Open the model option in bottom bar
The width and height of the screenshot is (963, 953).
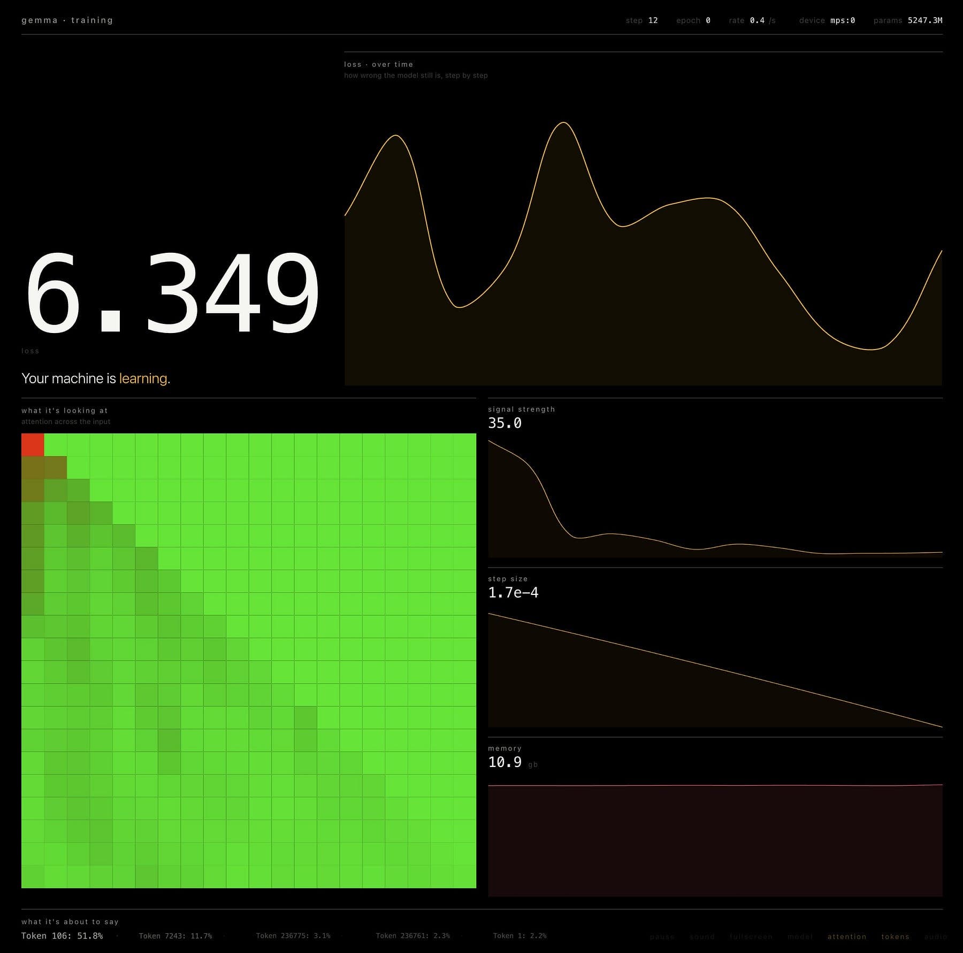pyautogui.click(x=800, y=936)
